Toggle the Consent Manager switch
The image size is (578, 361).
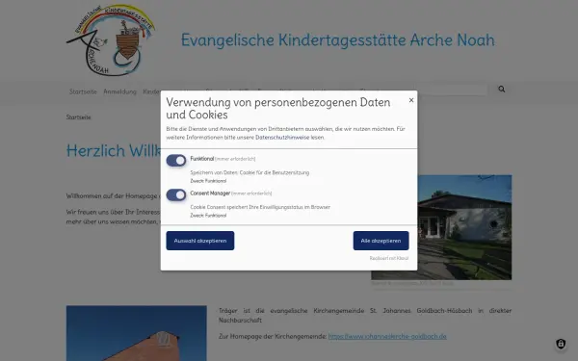(176, 194)
